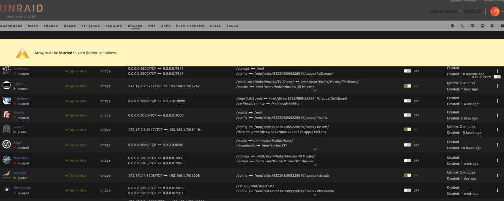
Task: Open the terminal icon in the toolbar
Action: click(462, 26)
